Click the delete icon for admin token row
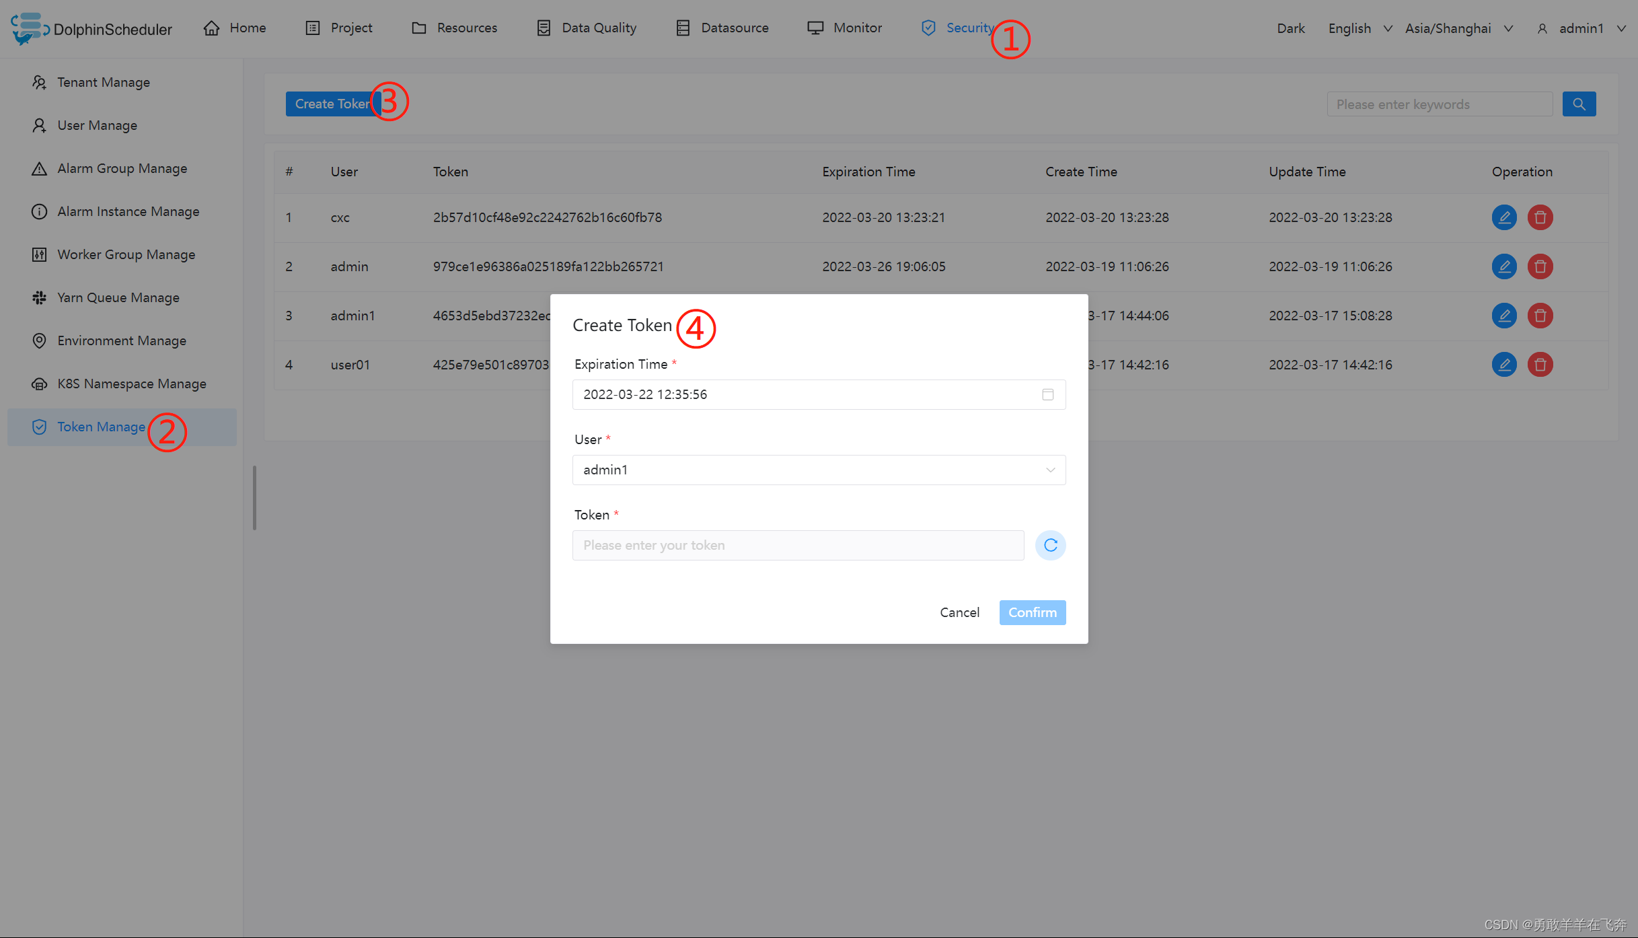Viewport: 1638px width, 938px height. pyautogui.click(x=1539, y=266)
